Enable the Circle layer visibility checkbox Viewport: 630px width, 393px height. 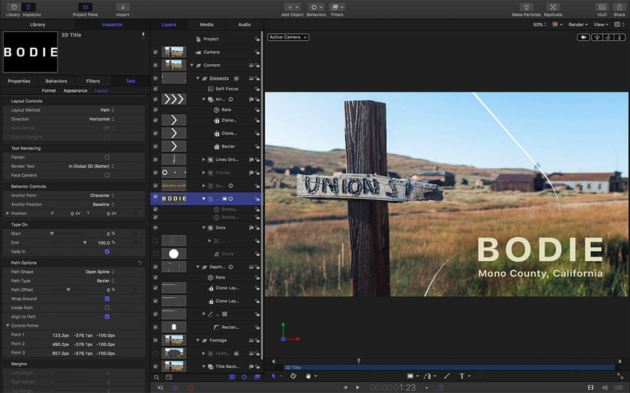(x=156, y=254)
